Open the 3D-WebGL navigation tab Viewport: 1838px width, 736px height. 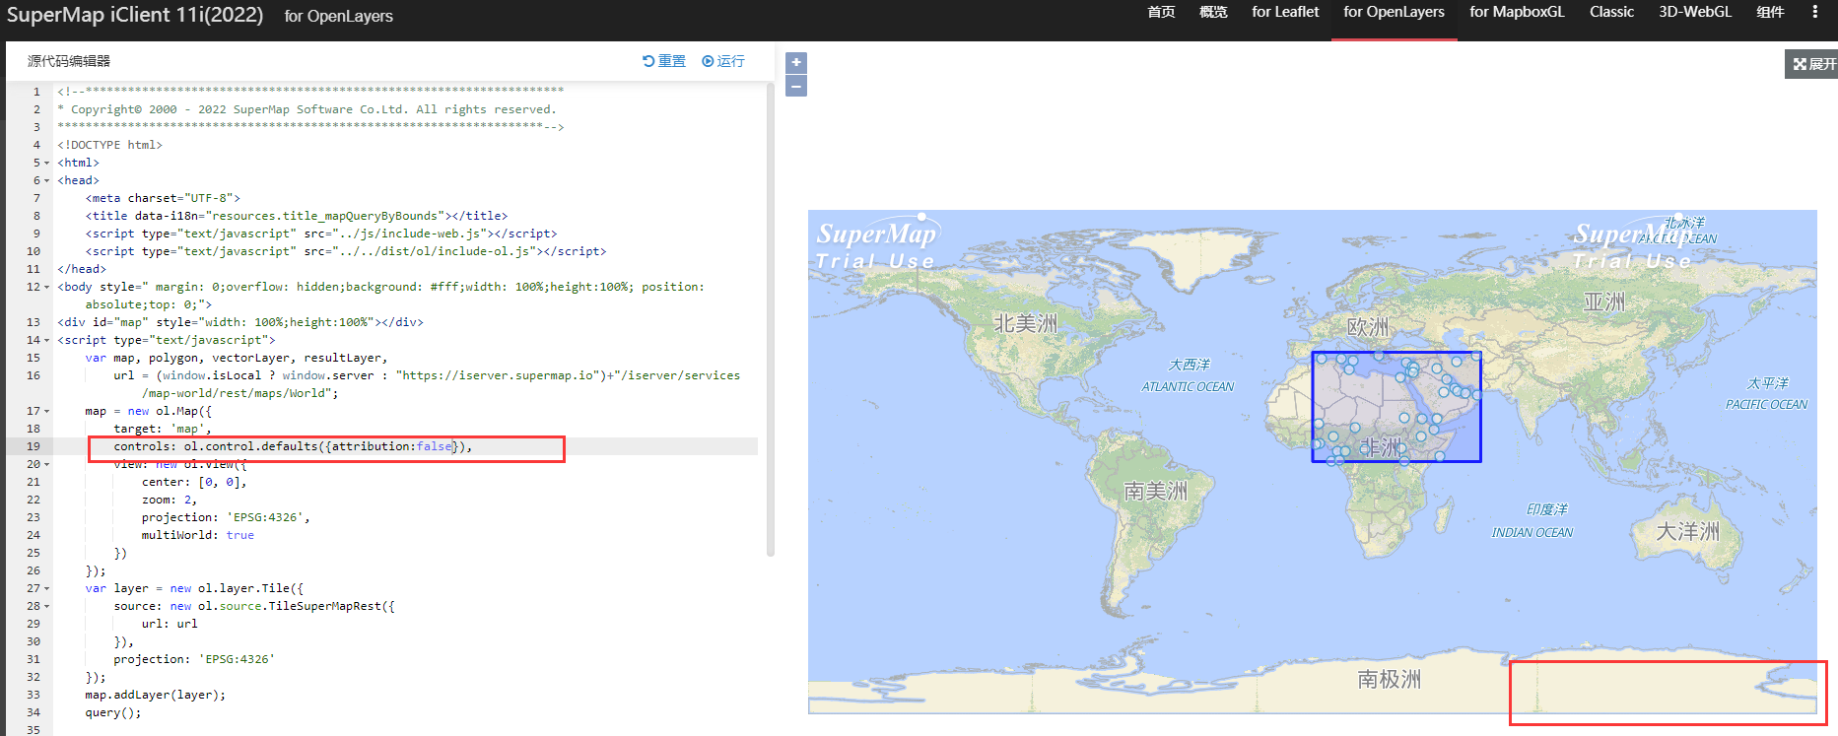coord(1695,12)
